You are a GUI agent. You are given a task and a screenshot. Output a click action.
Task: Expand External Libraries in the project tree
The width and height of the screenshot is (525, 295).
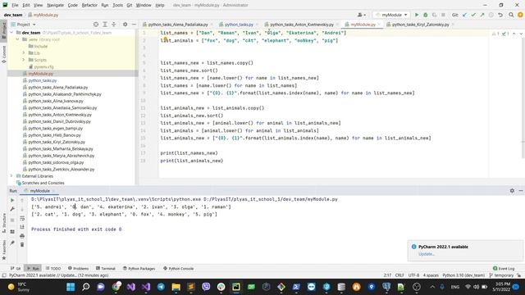tap(12, 176)
